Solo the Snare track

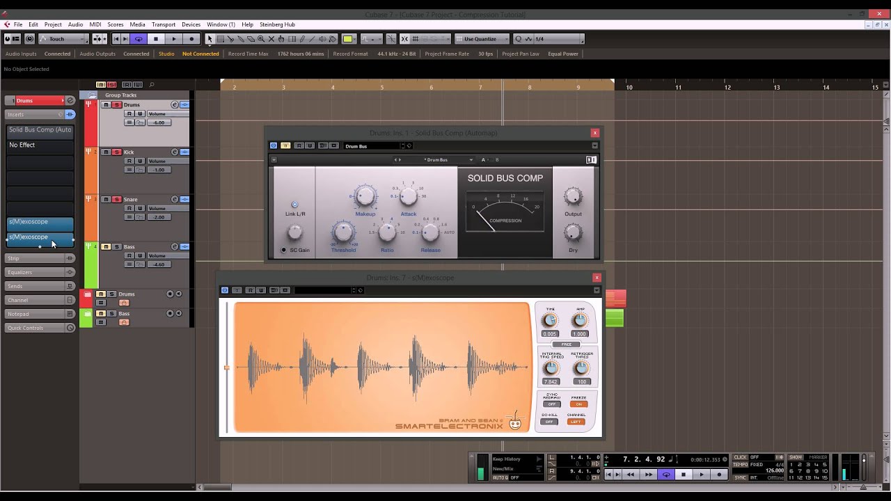116,200
